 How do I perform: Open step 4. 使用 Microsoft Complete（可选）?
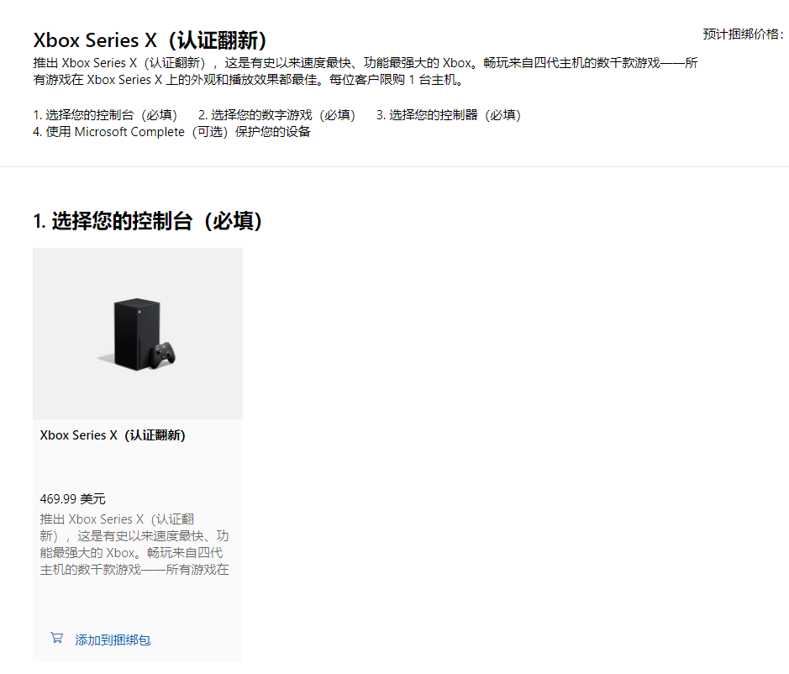pyautogui.click(x=171, y=132)
